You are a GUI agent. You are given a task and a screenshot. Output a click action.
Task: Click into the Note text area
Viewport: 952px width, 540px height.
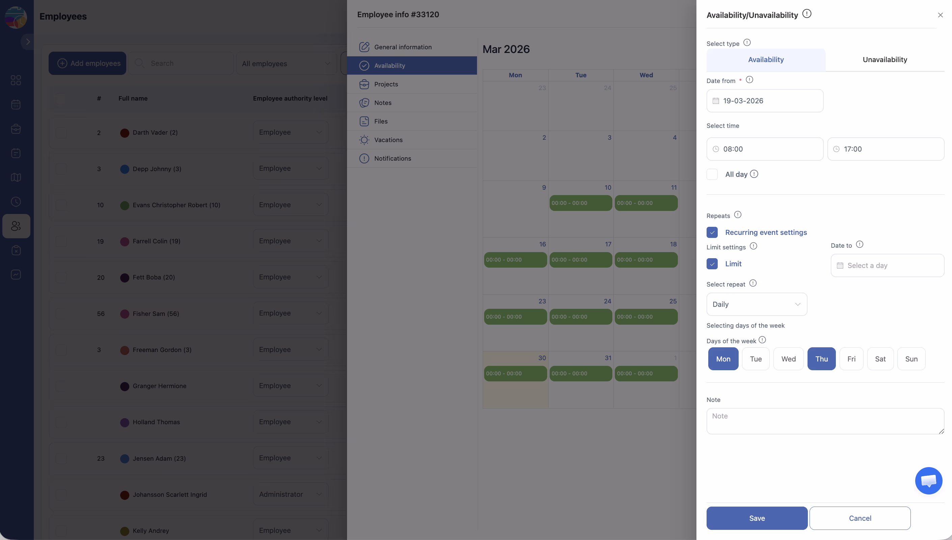click(825, 421)
